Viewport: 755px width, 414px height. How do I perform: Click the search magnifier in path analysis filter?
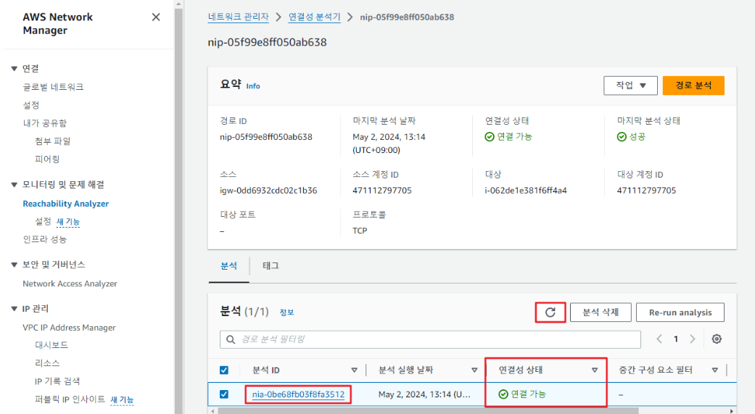[x=231, y=339]
